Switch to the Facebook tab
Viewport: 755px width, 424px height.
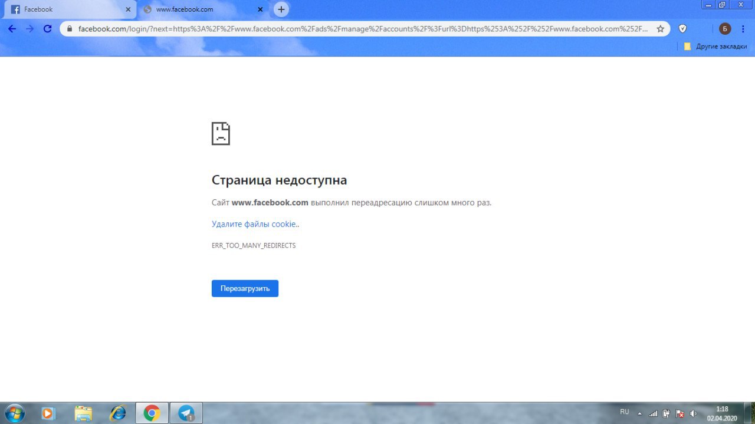(71, 9)
